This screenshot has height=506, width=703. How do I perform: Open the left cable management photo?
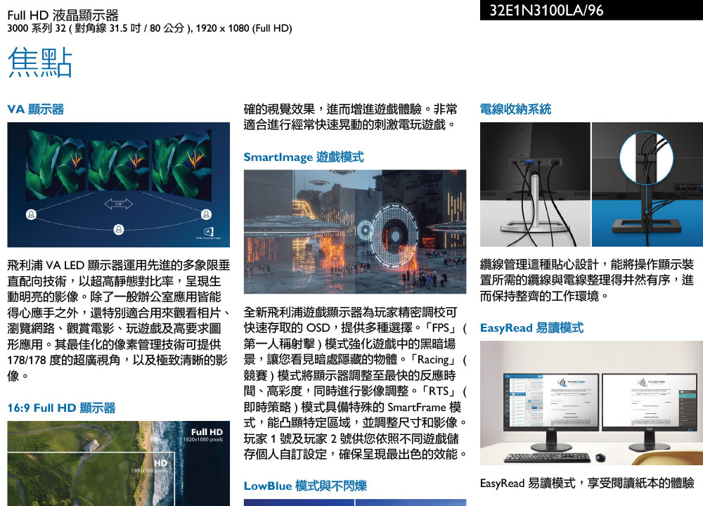point(535,184)
